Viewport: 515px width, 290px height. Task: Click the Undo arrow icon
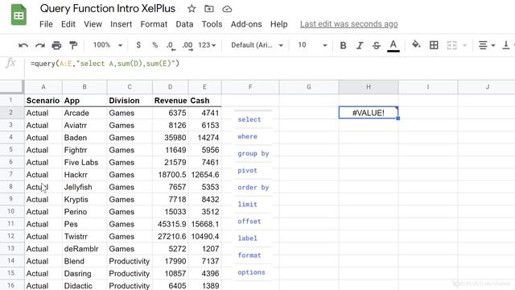coord(23,45)
